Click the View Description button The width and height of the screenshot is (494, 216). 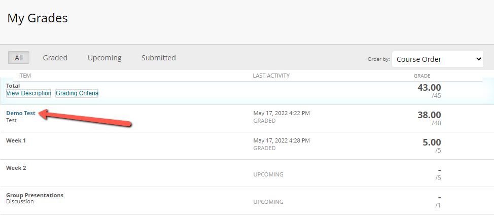coord(29,93)
